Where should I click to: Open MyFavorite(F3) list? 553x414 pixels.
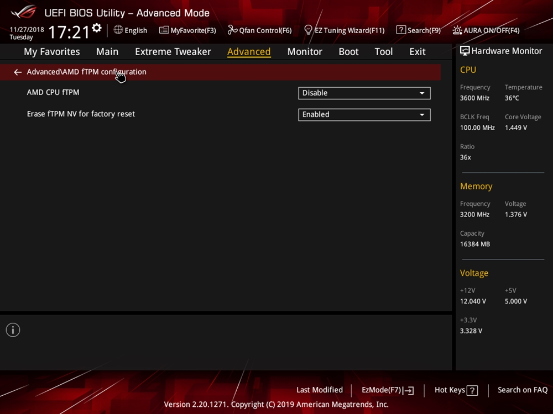[187, 30]
